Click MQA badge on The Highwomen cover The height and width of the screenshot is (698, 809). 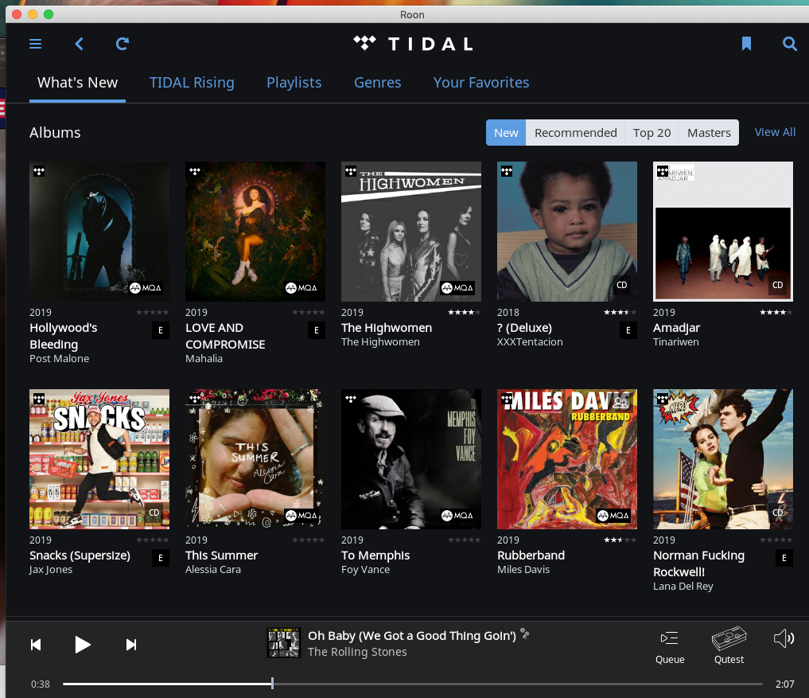[457, 288]
